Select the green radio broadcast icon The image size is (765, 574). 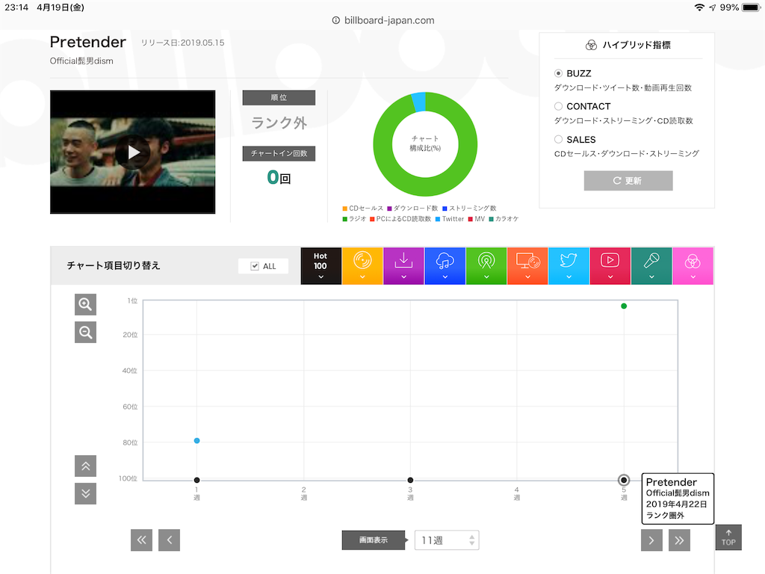click(486, 266)
